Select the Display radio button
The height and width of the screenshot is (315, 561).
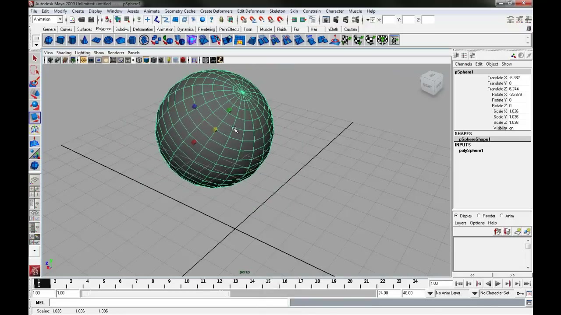point(456,216)
